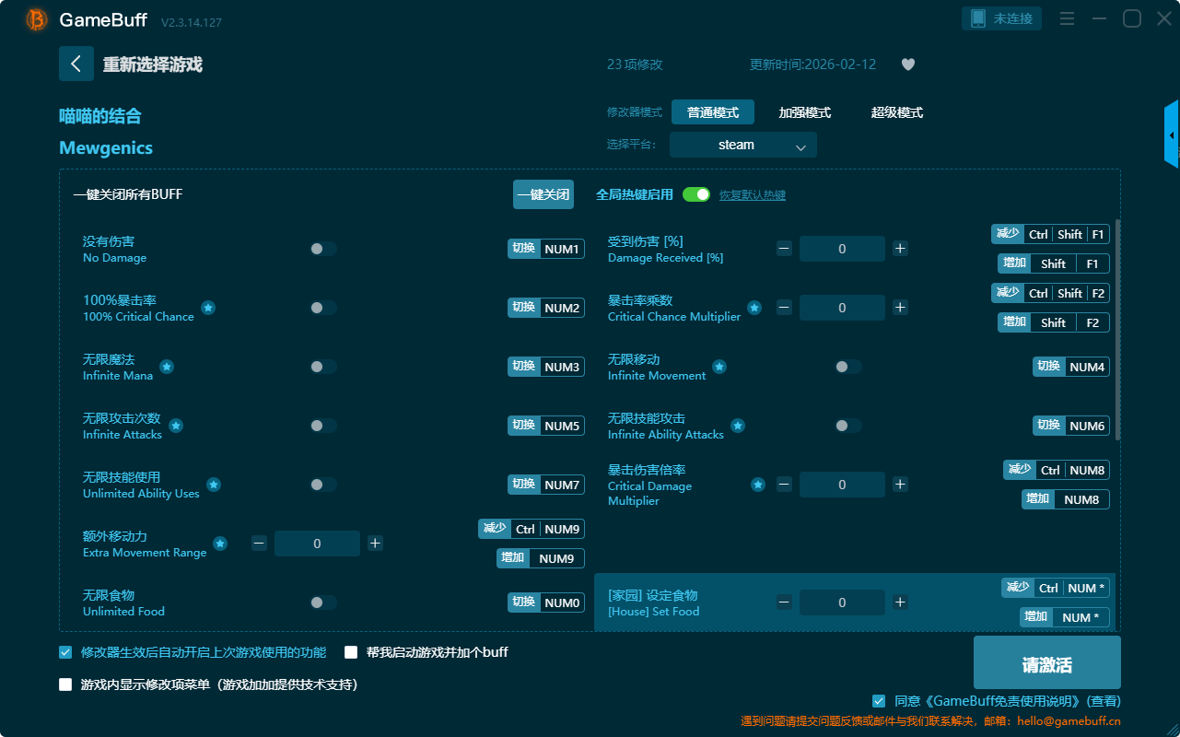This screenshot has width=1180, height=737.
Task: Click the phone connection status icon
Action: point(977,18)
